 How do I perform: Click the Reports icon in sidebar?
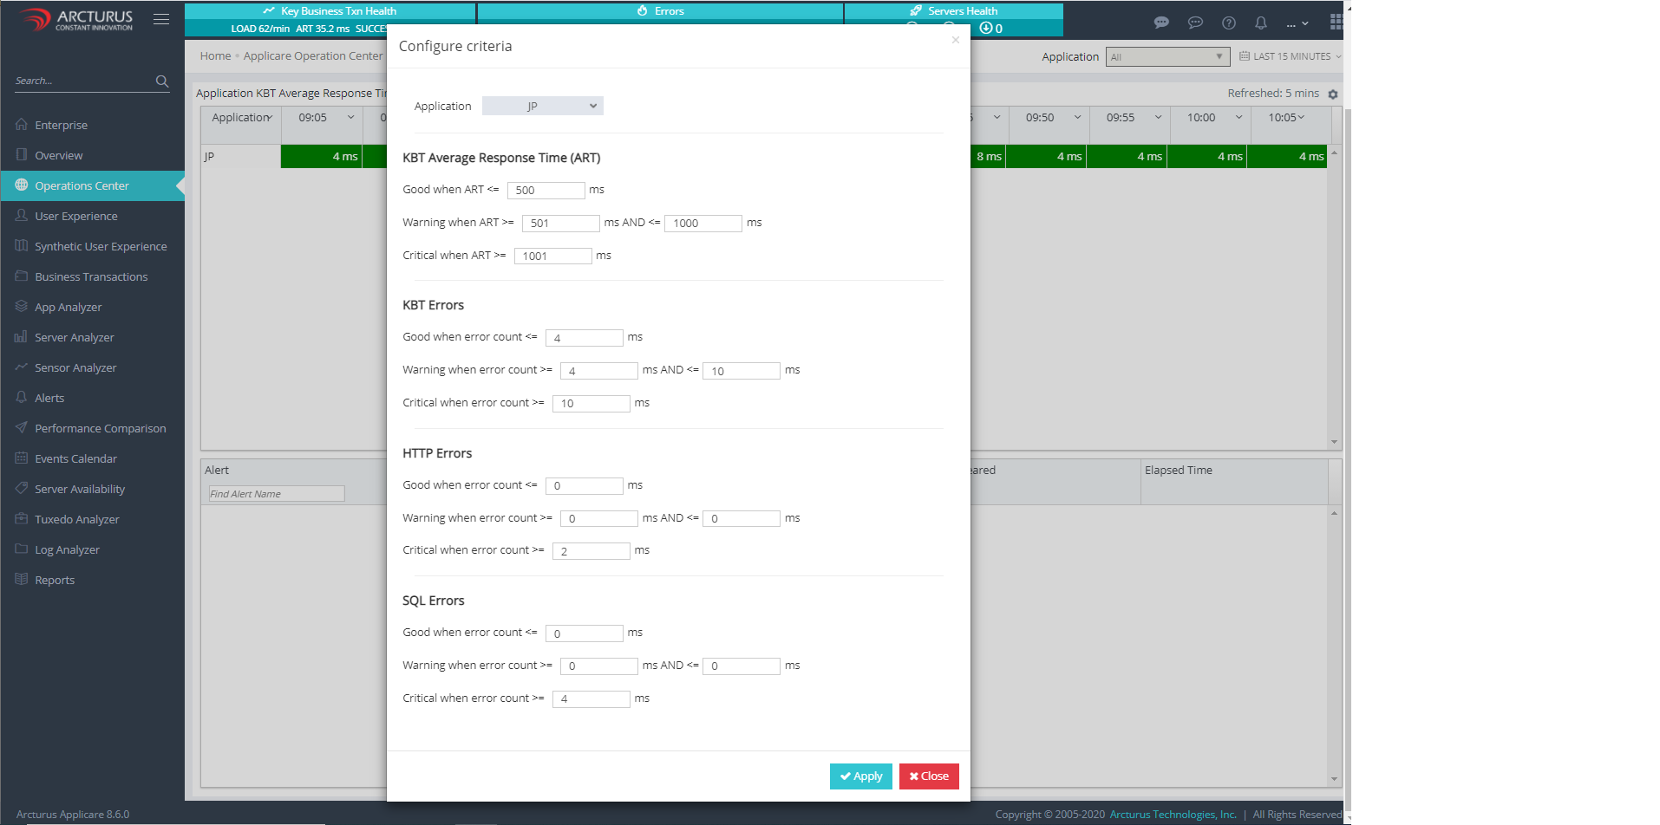[22, 580]
